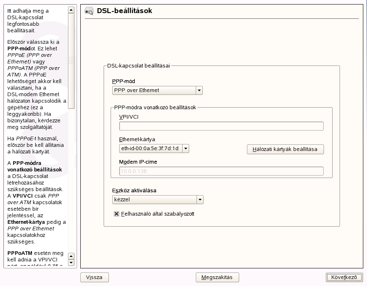
Task: Click the help panel scrollbar thumb
Action: [x=71, y=61]
